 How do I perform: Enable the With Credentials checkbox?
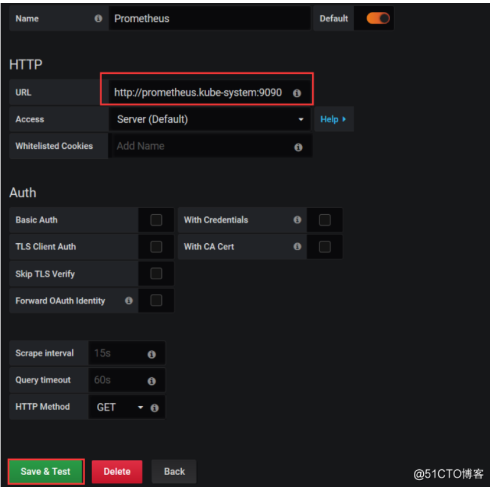(x=325, y=220)
